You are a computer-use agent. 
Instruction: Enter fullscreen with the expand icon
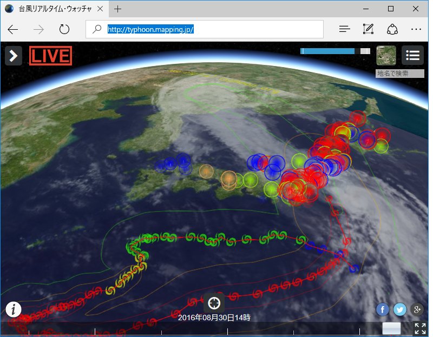click(x=420, y=327)
